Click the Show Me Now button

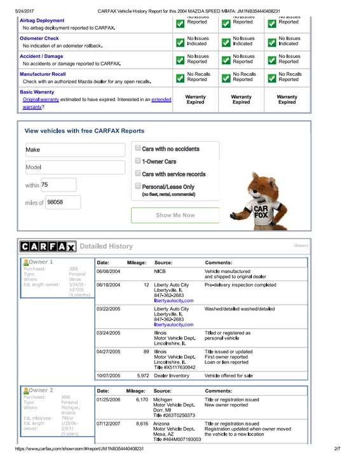click(175, 215)
